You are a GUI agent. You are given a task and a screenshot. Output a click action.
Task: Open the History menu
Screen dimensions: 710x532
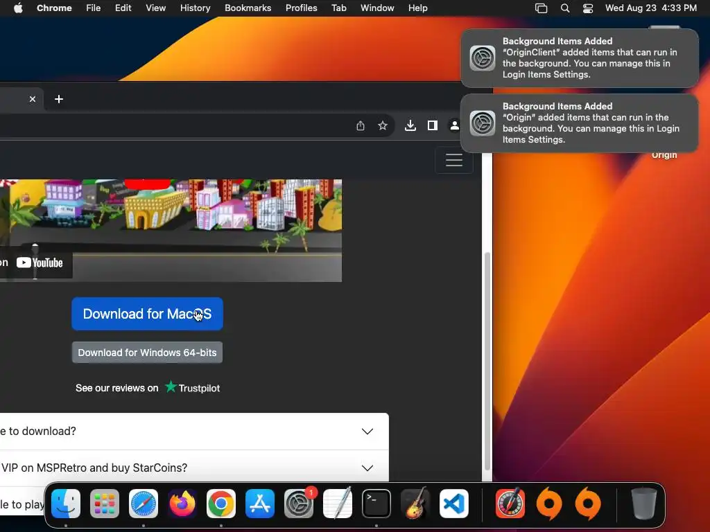click(195, 8)
